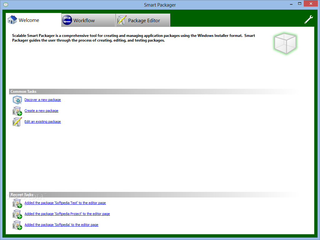This screenshot has height=240, width=320.
Task: Switch to the Workflow tab
Action: click(x=88, y=20)
